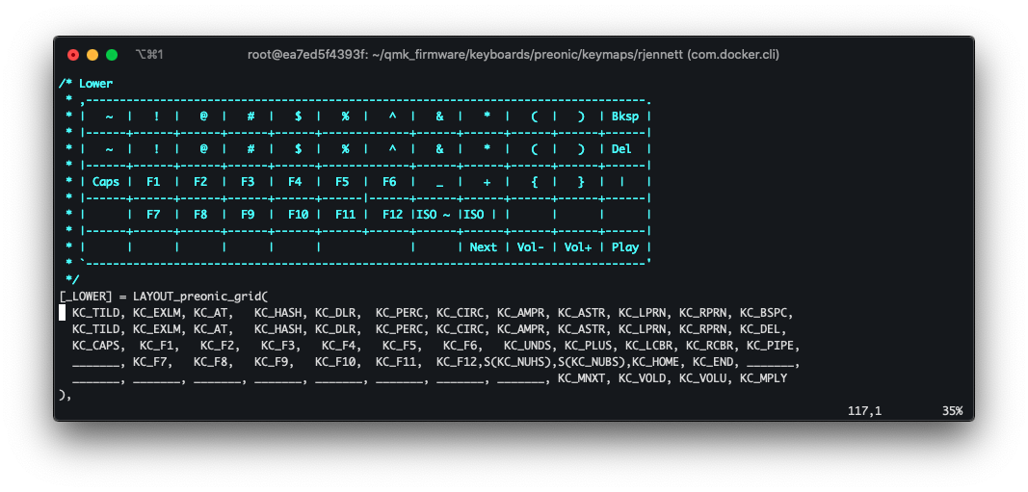Place cursor on KC_MPLY keycode
Viewport: 1028px width, 492px height.
coord(763,378)
